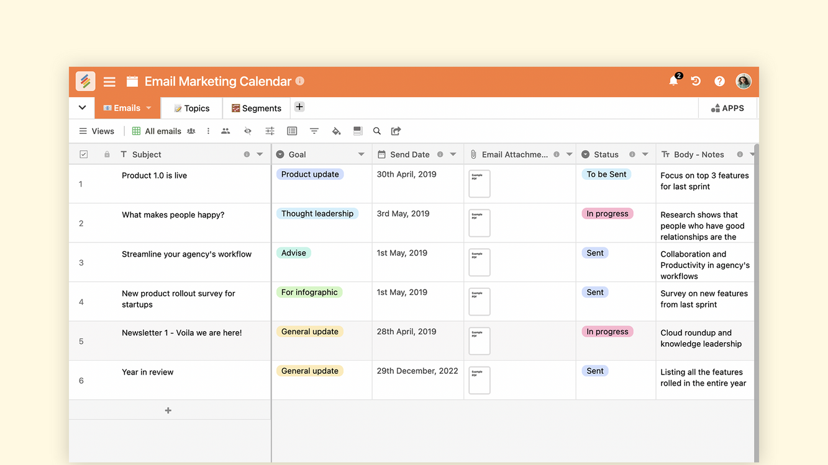Expand the tables list chevron

click(82, 107)
